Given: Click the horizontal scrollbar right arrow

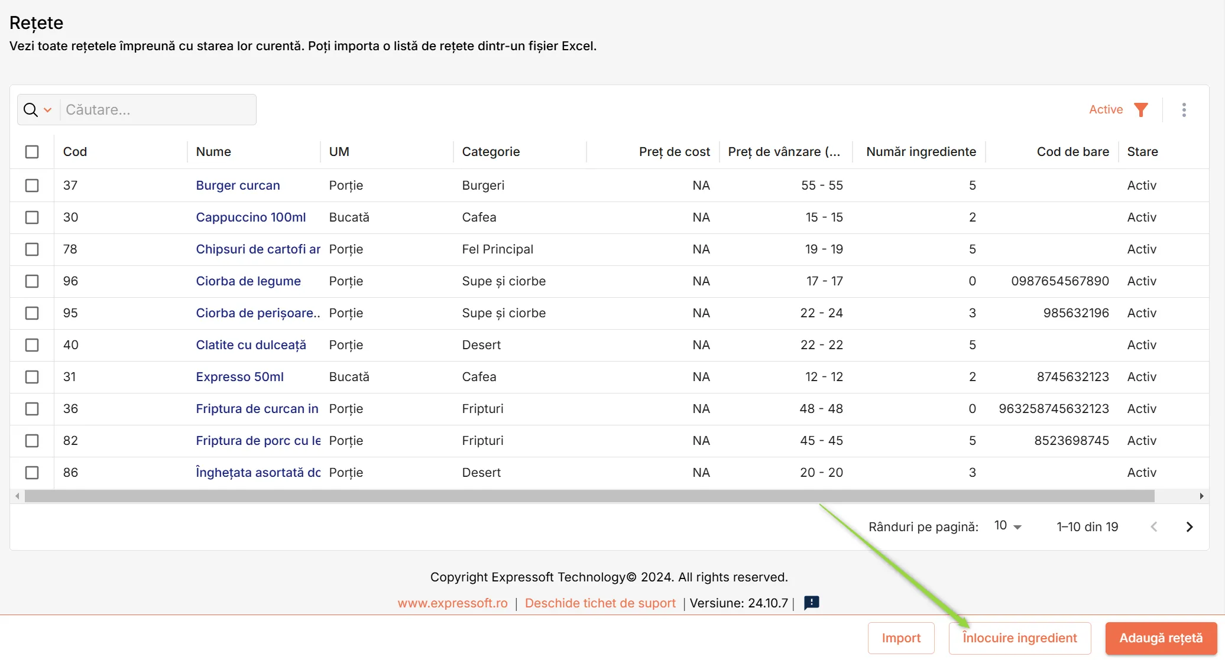Looking at the screenshot, I should (1201, 496).
